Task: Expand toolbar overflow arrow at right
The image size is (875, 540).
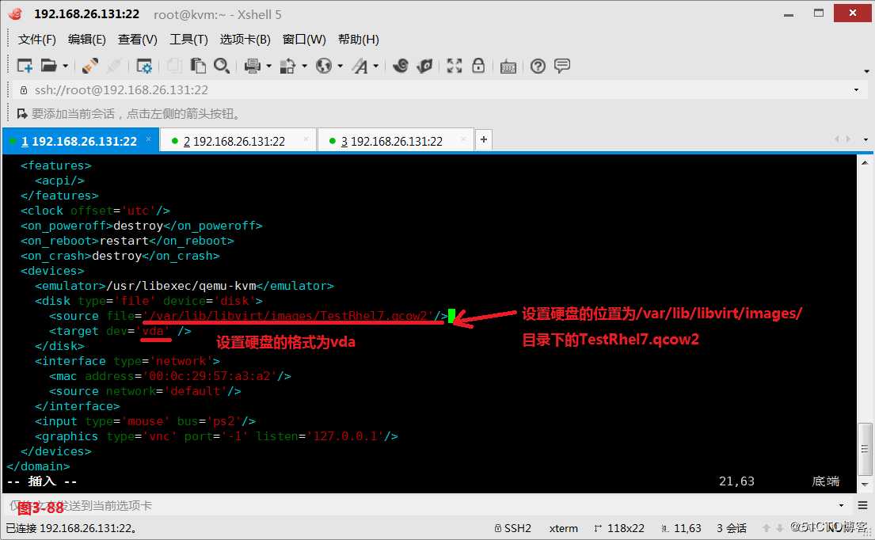Action: [x=866, y=70]
